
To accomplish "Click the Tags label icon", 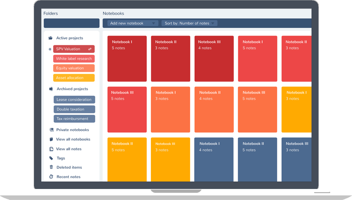I will click(x=51, y=158).
